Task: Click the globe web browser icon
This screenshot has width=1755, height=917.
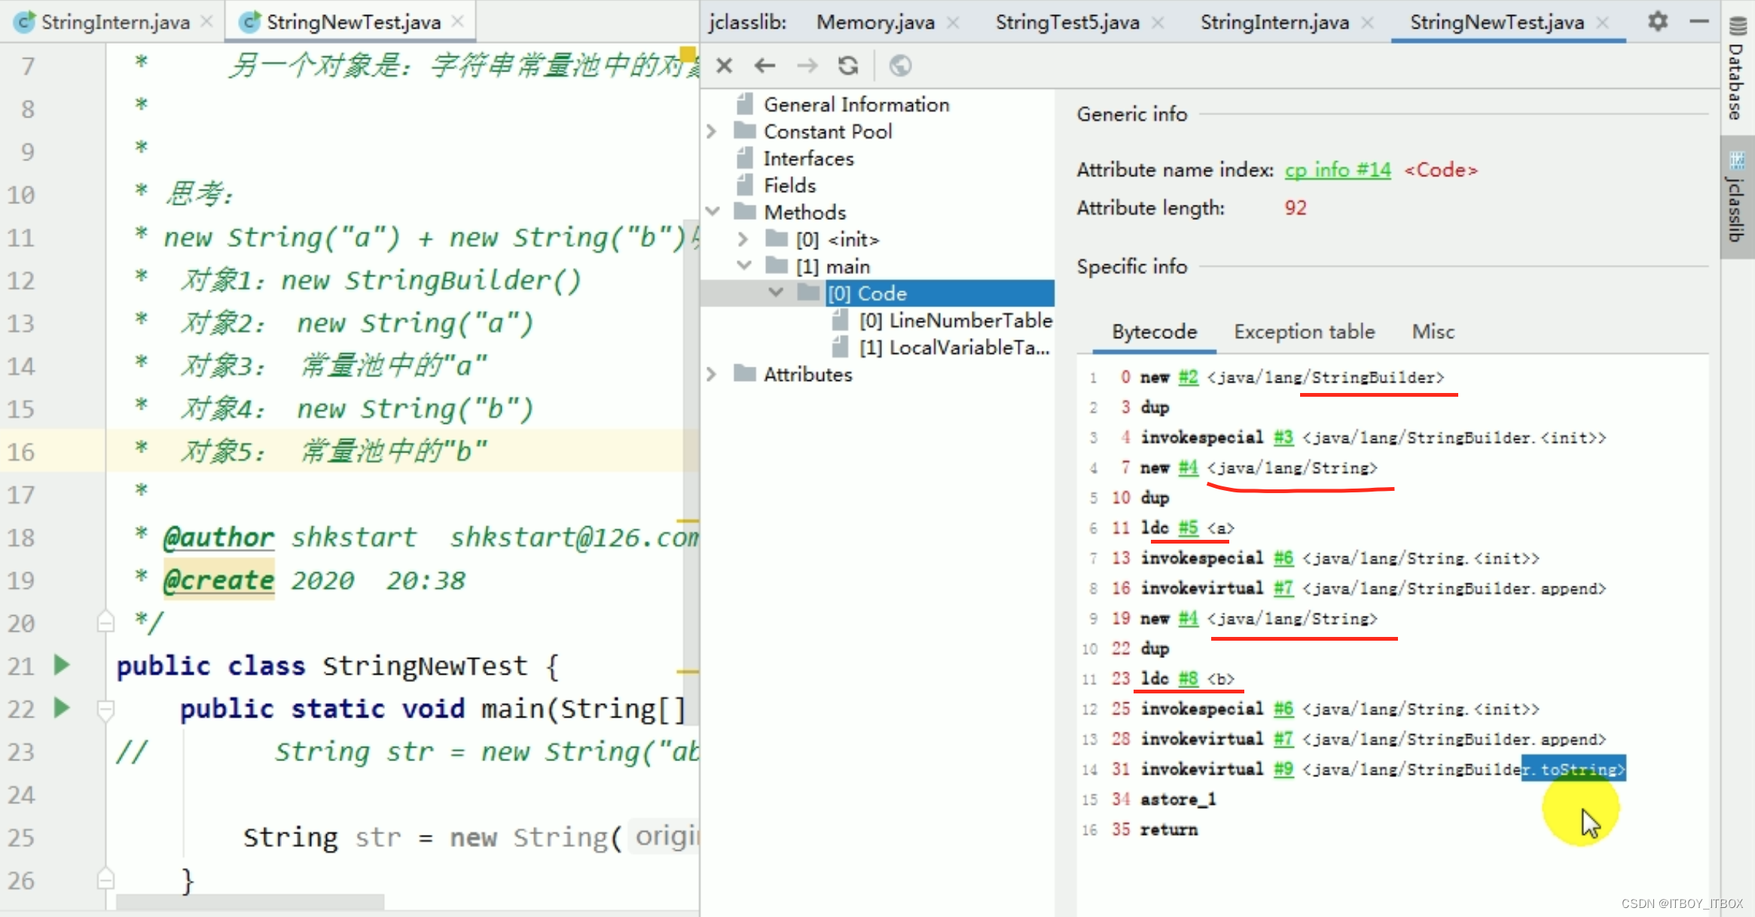Action: 900,66
